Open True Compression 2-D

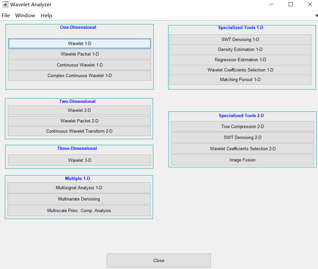[x=243, y=126]
